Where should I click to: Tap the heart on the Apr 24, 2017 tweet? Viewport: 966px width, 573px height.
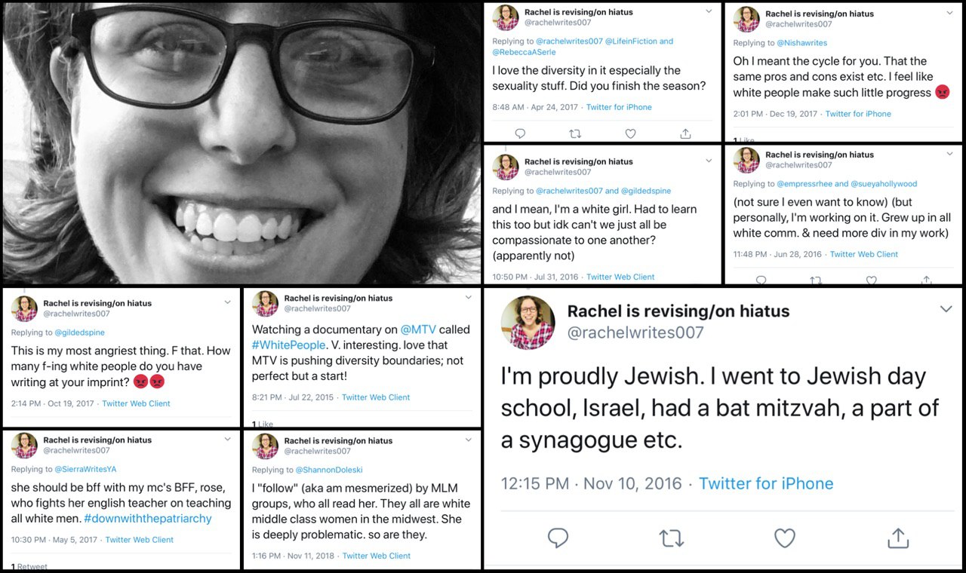(630, 133)
